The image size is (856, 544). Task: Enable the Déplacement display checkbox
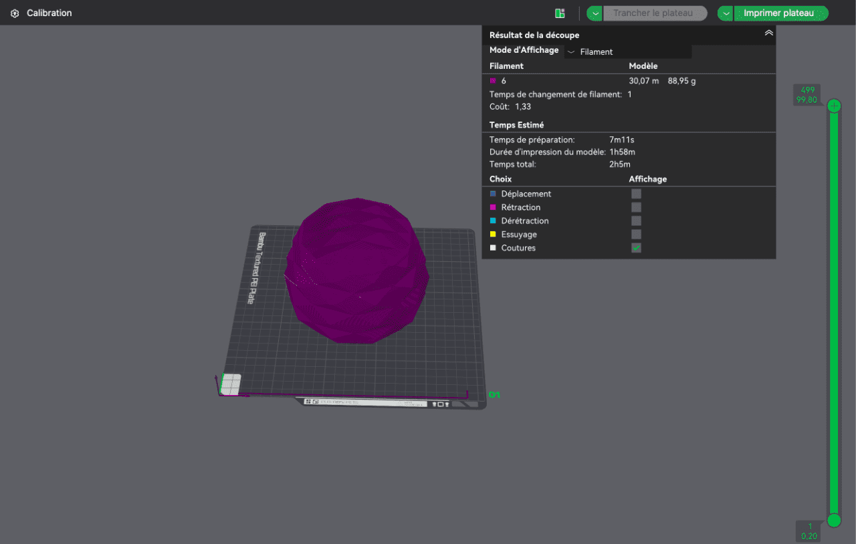pos(636,194)
